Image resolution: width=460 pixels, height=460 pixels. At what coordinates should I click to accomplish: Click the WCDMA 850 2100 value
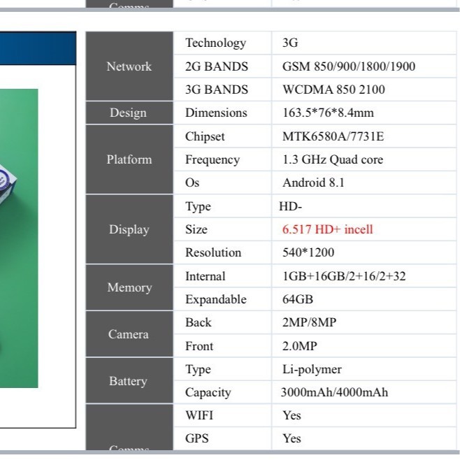click(x=333, y=89)
